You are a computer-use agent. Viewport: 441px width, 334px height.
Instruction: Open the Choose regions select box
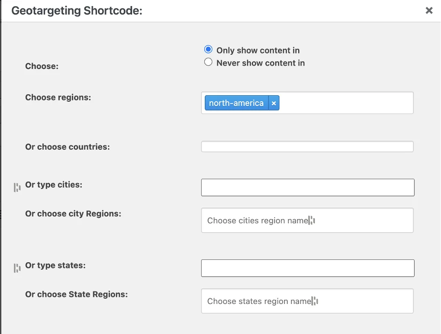click(x=307, y=103)
